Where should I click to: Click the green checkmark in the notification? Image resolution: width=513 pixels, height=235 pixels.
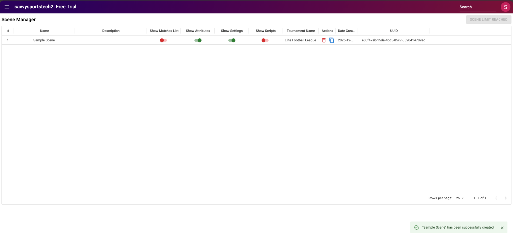[x=416, y=228]
